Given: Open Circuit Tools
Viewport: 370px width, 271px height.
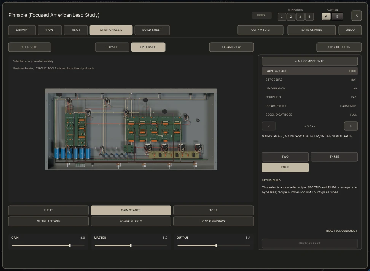Looking at the screenshot, I should 339,47.
